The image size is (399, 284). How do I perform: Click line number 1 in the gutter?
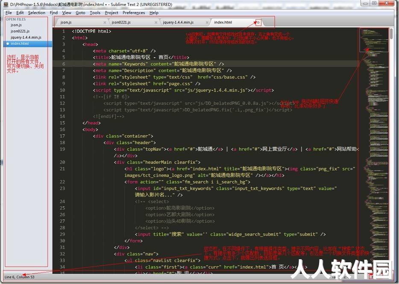[63, 31]
